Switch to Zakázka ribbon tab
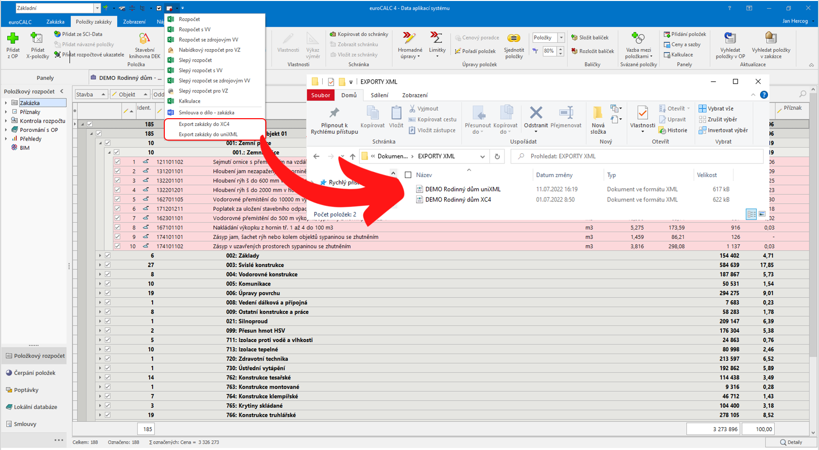 [55, 22]
